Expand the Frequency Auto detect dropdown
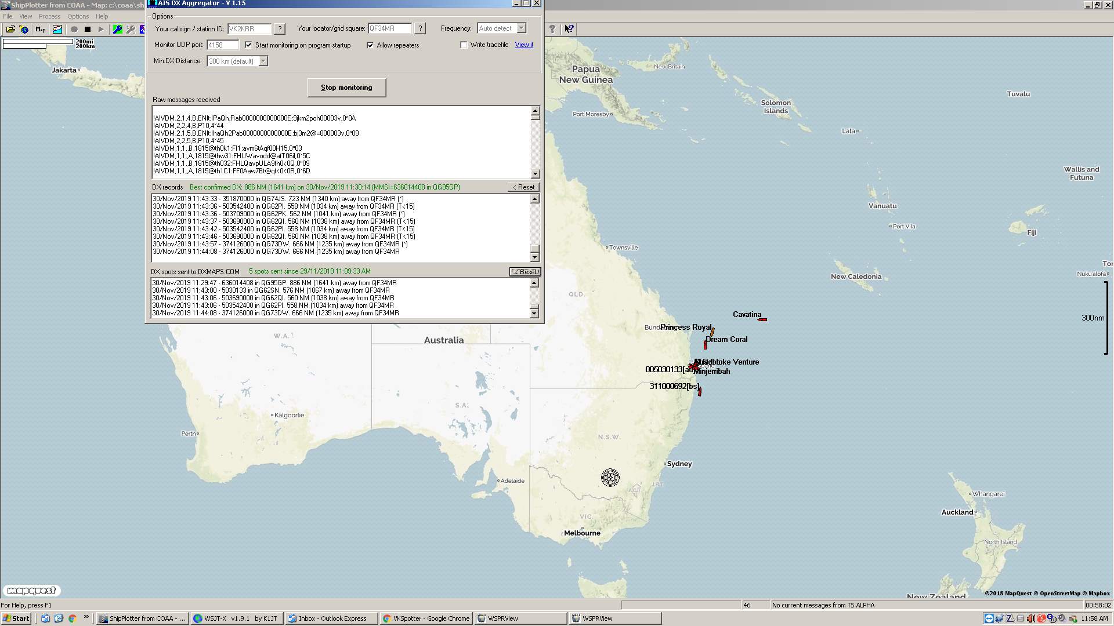 [x=521, y=28]
